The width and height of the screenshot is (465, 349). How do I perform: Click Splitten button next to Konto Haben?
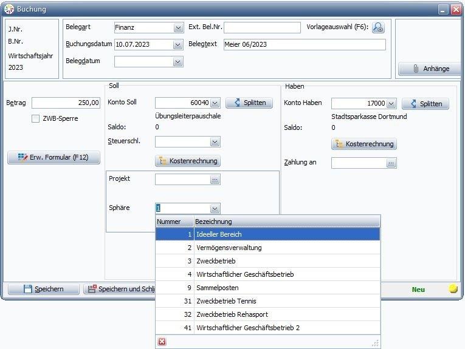click(425, 104)
